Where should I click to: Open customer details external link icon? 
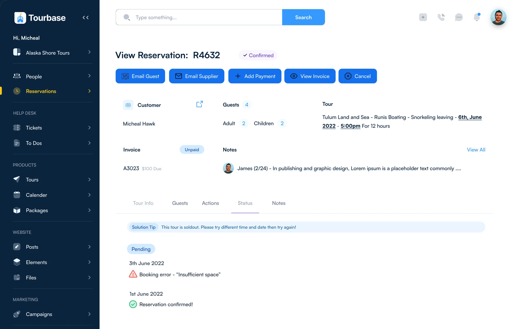(199, 104)
